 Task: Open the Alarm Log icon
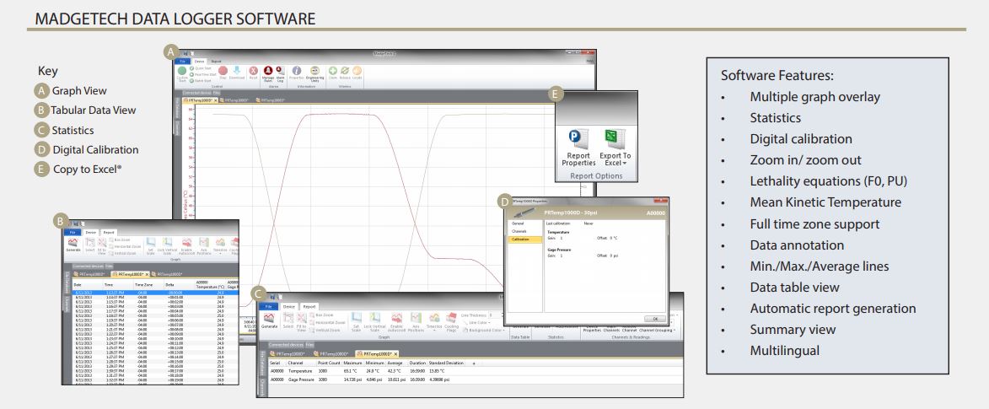tap(281, 71)
